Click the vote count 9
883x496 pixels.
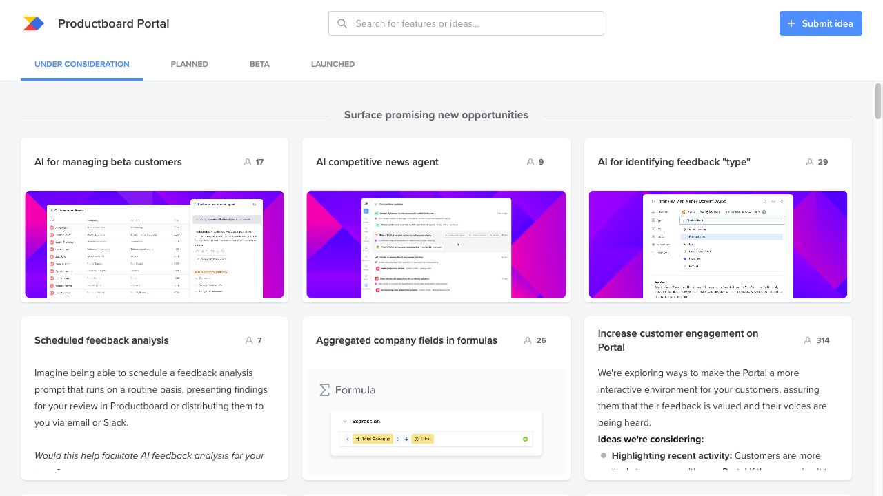pyautogui.click(x=541, y=162)
